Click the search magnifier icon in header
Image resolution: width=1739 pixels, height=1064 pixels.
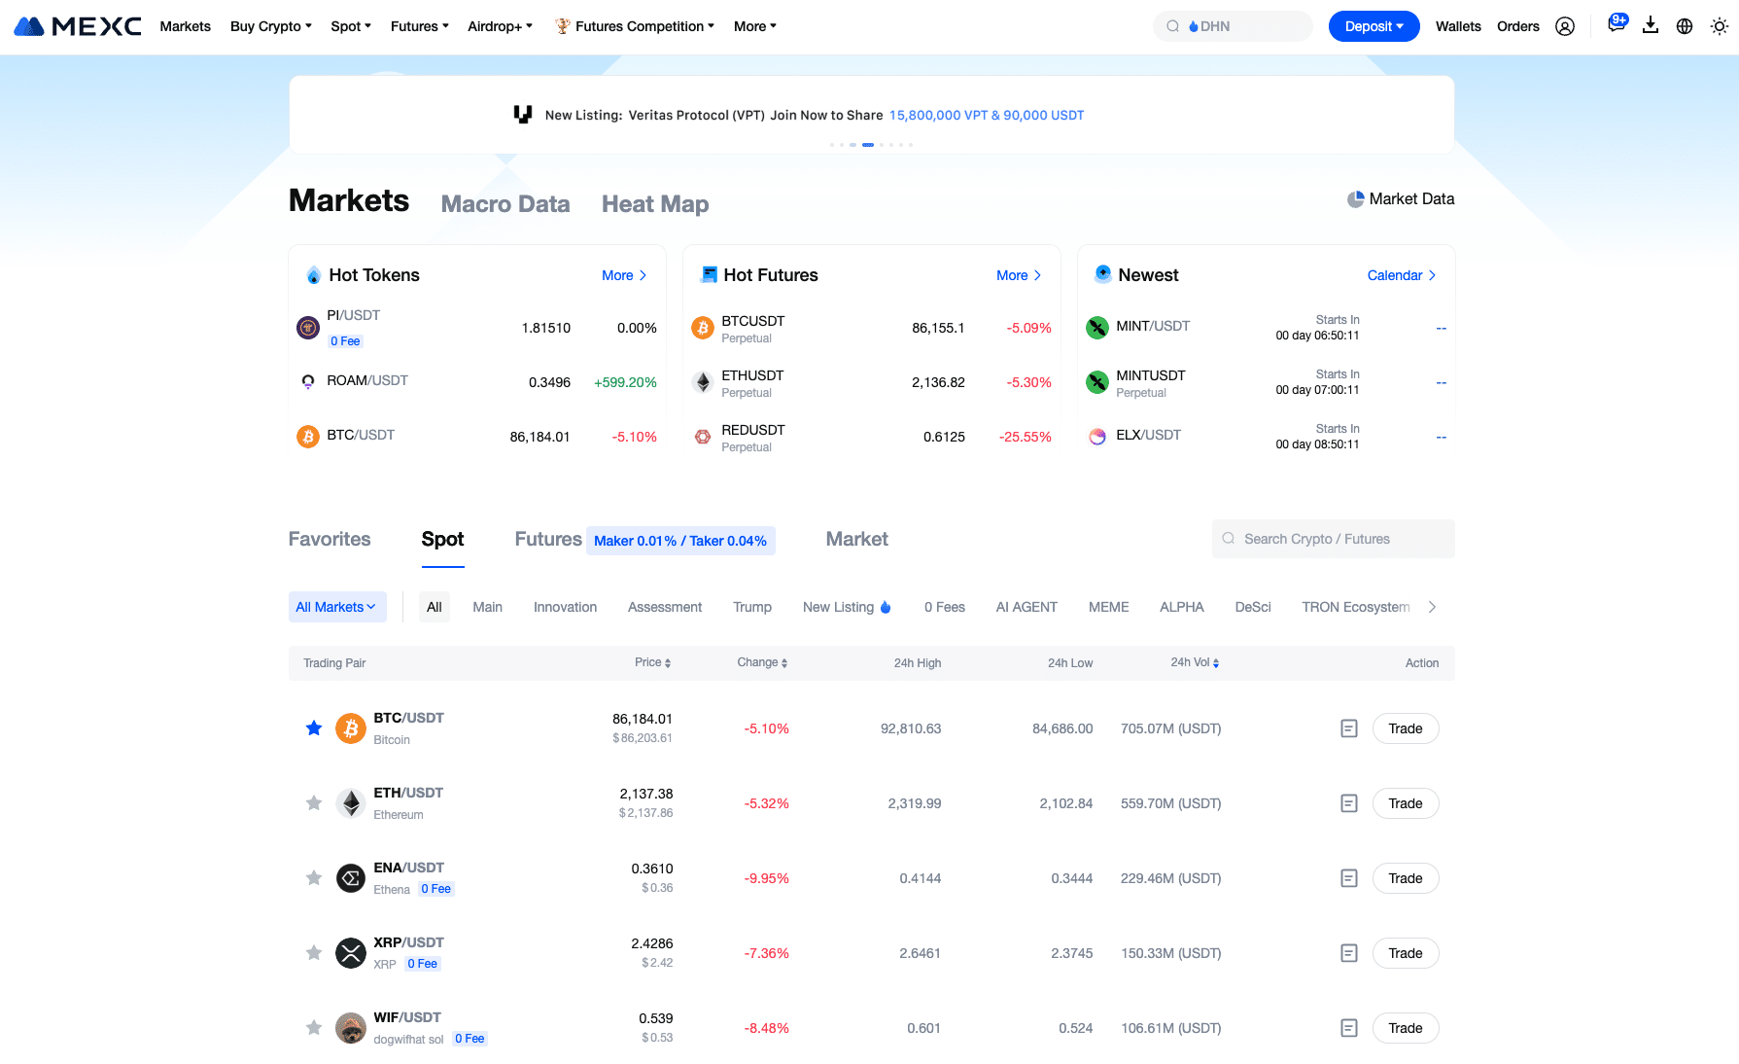1173,26
